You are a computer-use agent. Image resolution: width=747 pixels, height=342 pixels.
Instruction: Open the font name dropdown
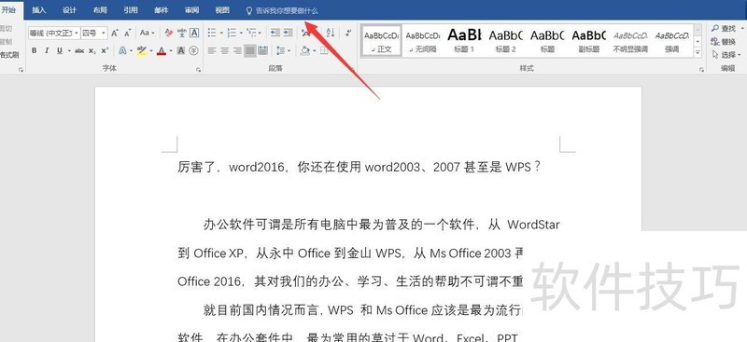click(77, 33)
